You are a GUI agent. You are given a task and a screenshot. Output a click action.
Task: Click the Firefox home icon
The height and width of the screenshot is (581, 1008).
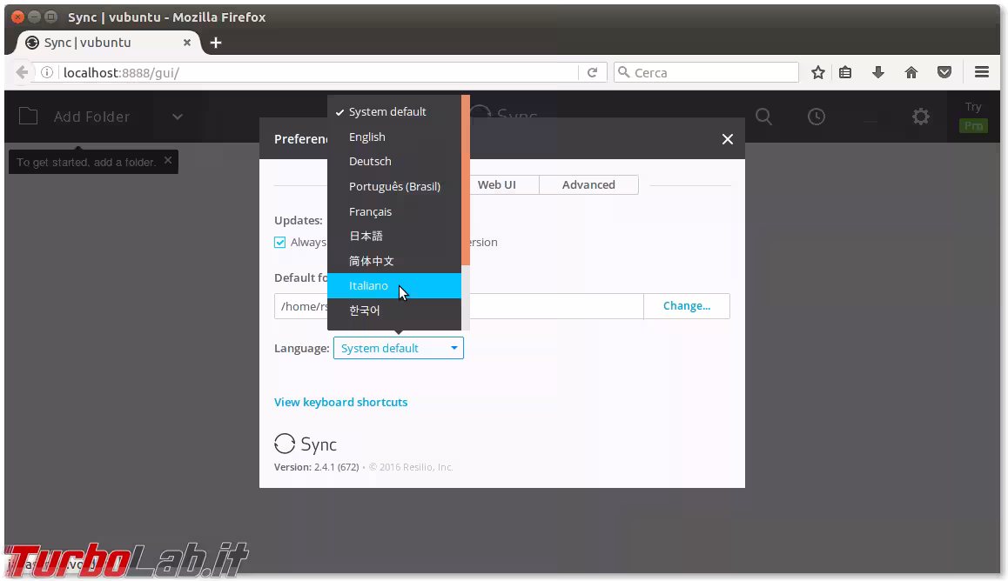[911, 73]
